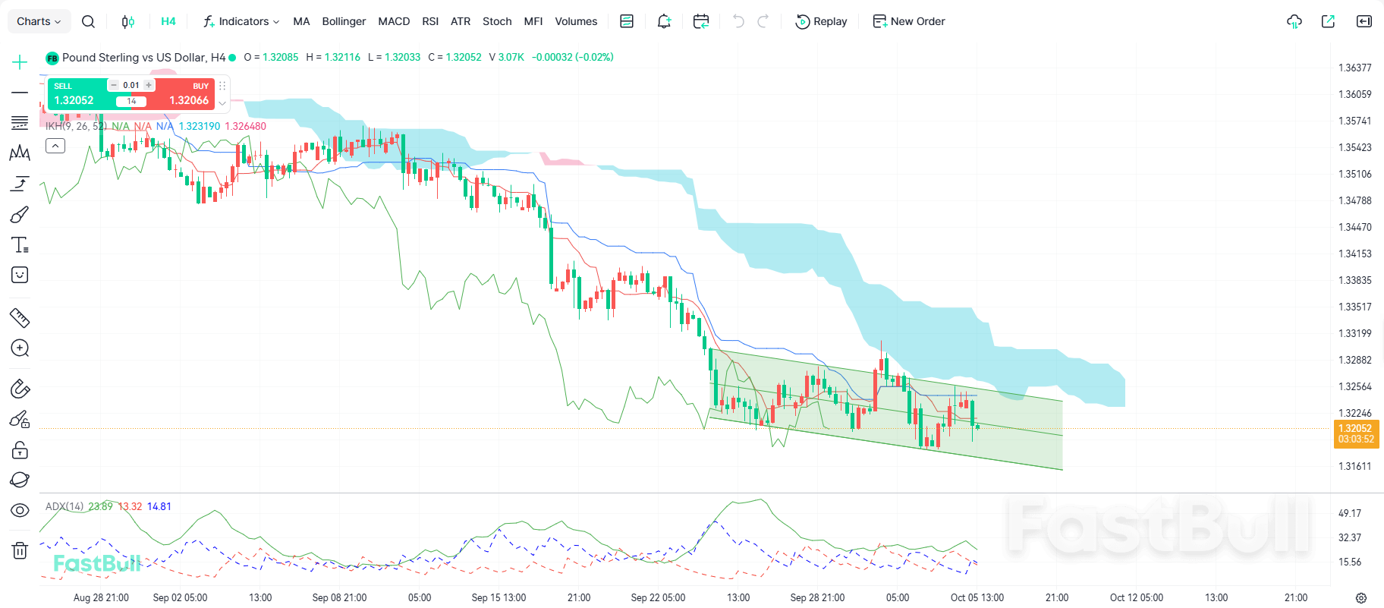Expand the Indicators dropdown menu
The height and width of the screenshot is (608, 1384).
(241, 21)
